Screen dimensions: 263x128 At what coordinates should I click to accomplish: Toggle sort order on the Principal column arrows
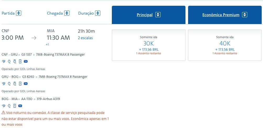(x=158, y=15)
